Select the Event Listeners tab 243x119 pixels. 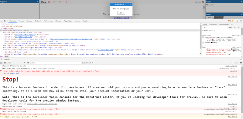(224, 24)
